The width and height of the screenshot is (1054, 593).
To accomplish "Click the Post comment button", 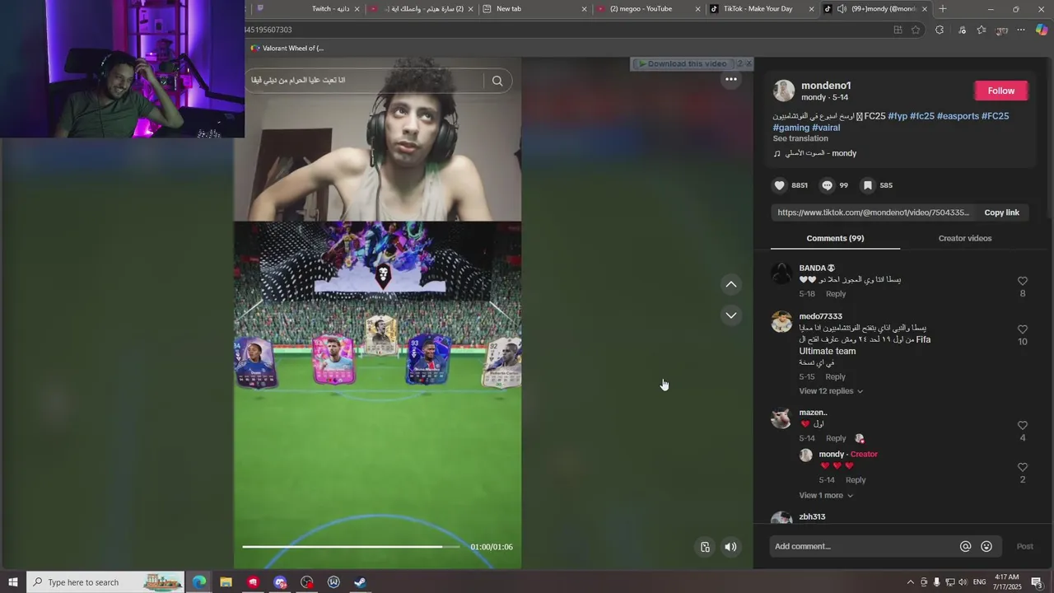I will coord(1024,546).
